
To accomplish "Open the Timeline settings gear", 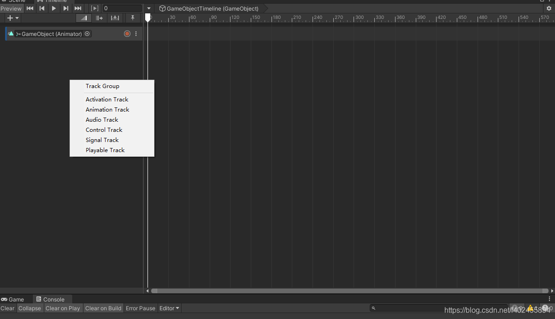I will point(549,8).
